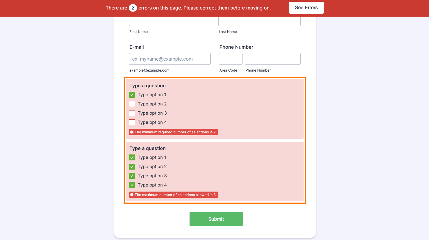Check Type option 2 in first question
This screenshot has height=240, width=429.
(x=132, y=104)
